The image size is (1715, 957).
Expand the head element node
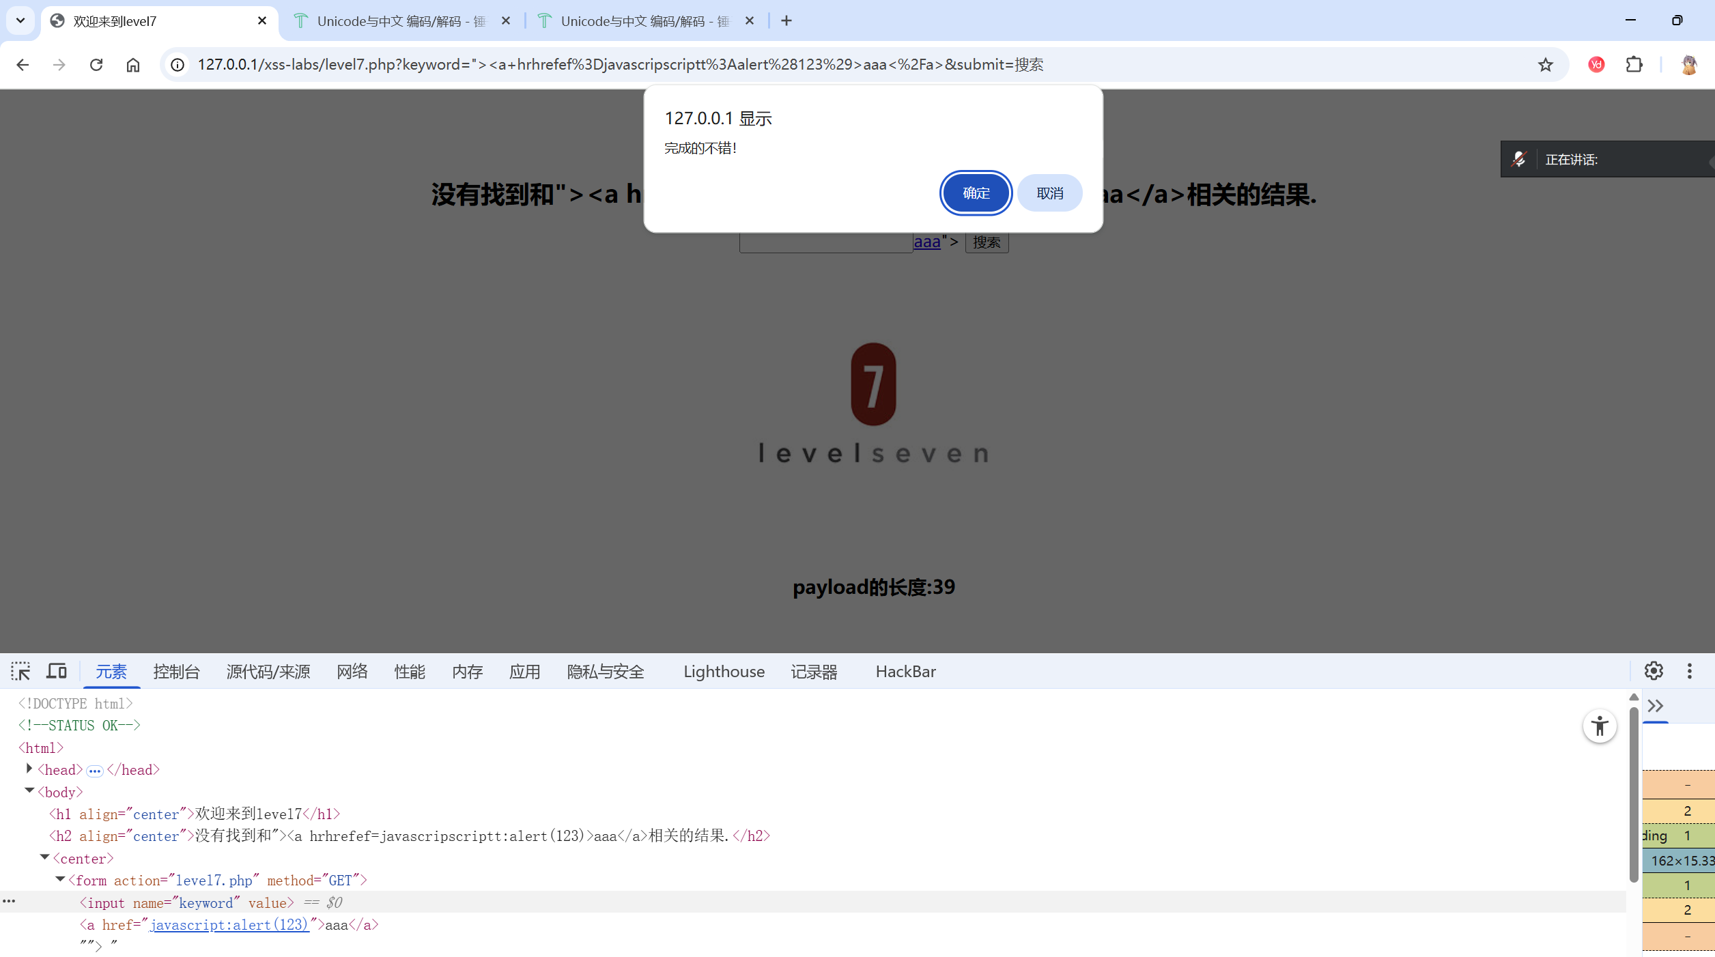pyautogui.click(x=29, y=769)
